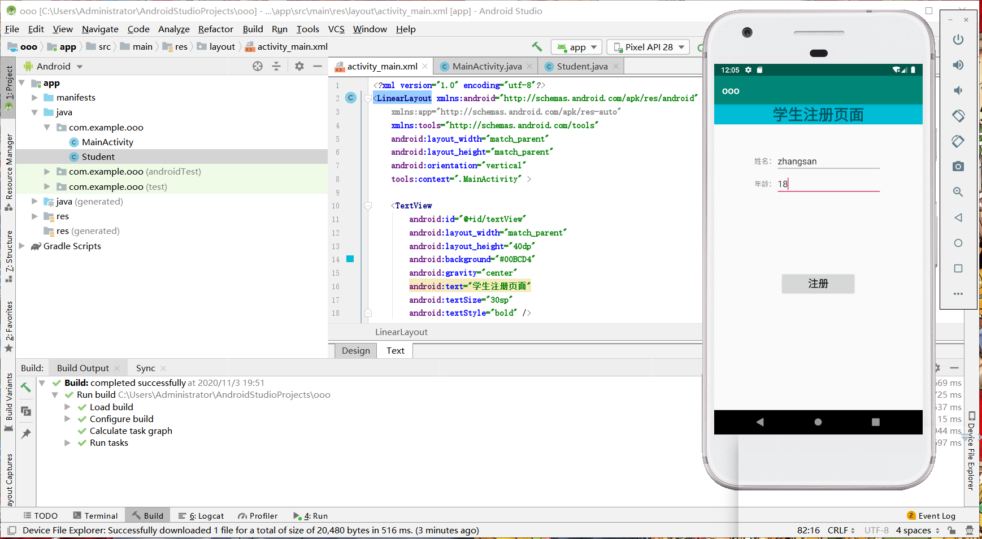Open the Build menu

tap(253, 29)
